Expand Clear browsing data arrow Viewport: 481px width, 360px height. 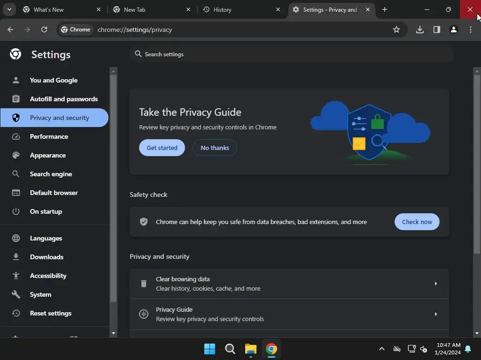coord(435,284)
